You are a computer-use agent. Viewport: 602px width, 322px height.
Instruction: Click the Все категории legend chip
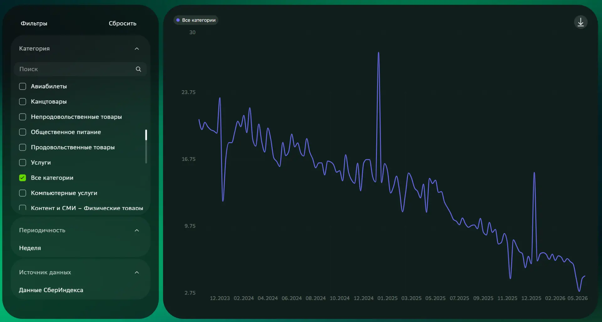coord(196,20)
